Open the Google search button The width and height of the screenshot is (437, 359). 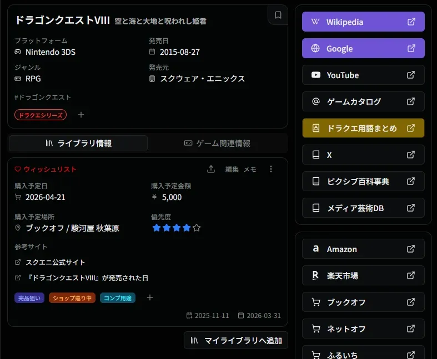363,48
